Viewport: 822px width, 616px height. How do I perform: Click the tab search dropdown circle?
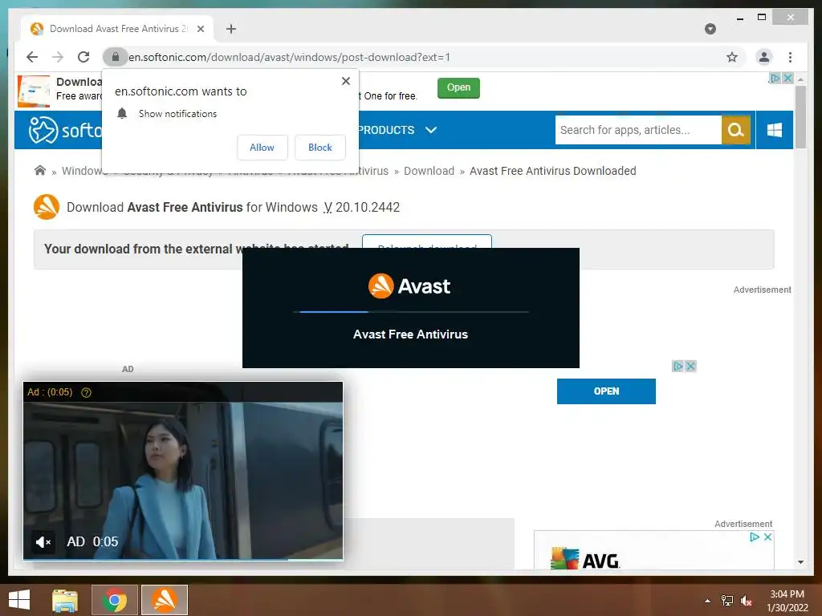point(710,29)
